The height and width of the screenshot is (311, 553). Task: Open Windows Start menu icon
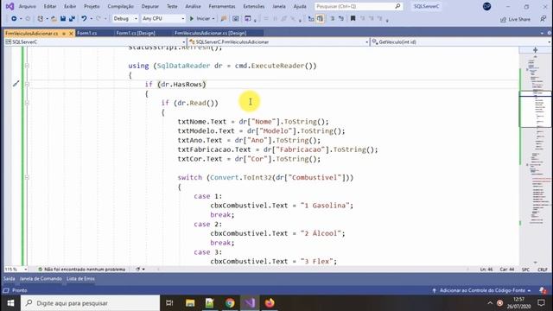[10, 303]
